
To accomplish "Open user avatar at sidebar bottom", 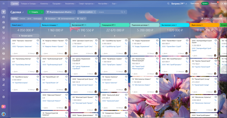I will 4,114.
